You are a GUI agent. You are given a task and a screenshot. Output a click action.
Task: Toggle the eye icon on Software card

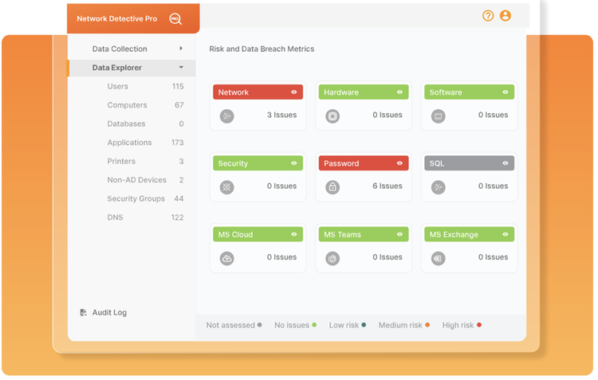[506, 92]
